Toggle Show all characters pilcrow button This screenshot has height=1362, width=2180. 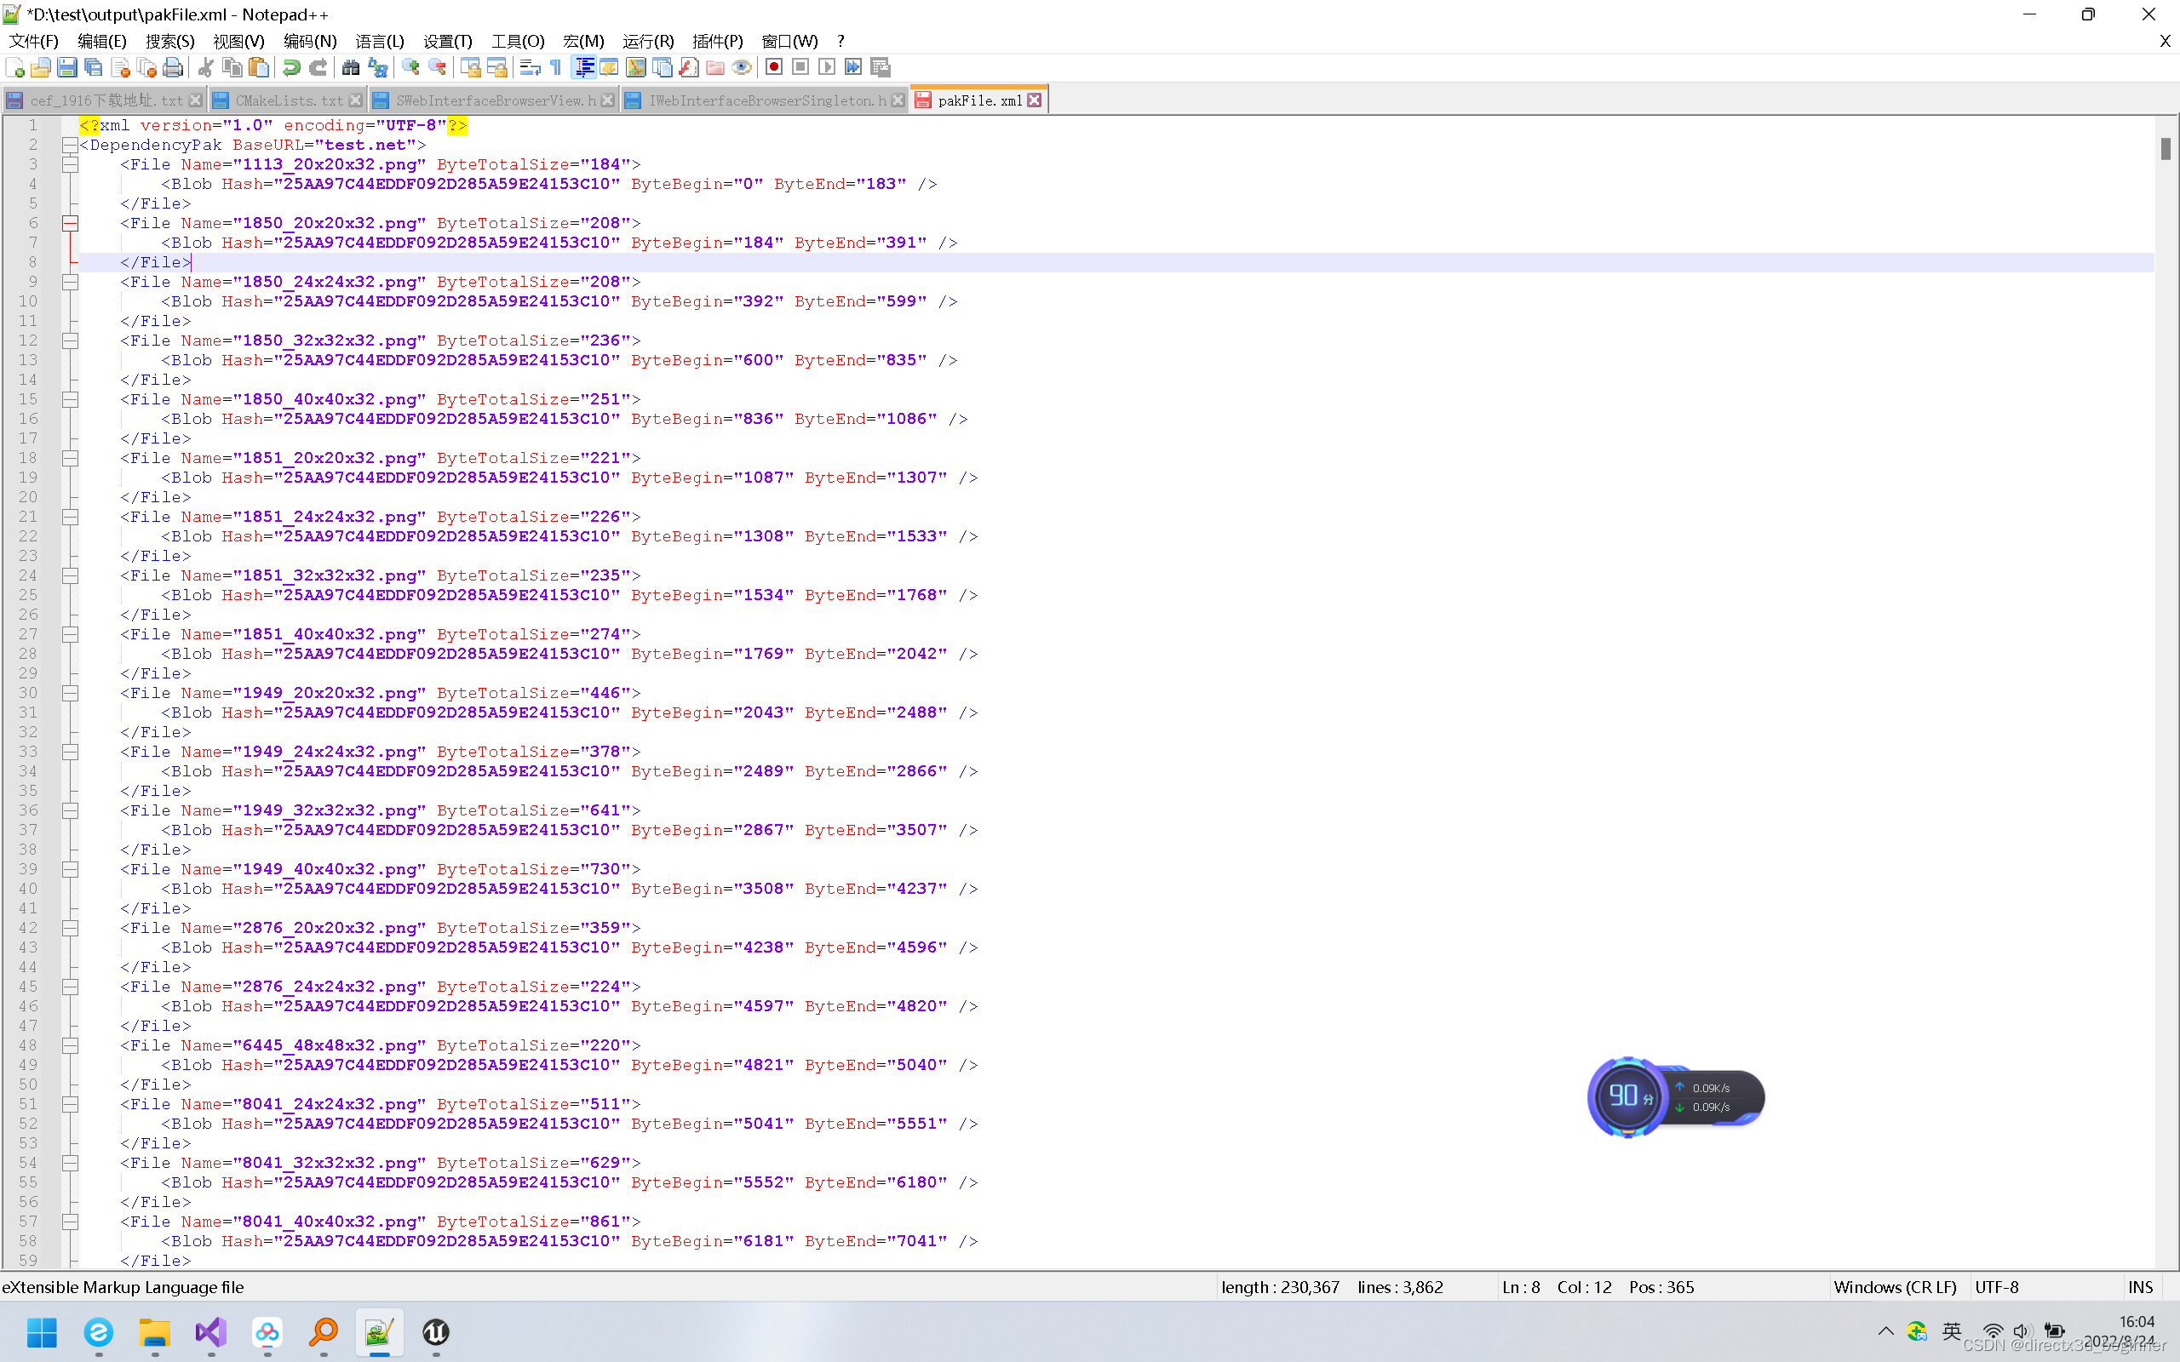(556, 67)
